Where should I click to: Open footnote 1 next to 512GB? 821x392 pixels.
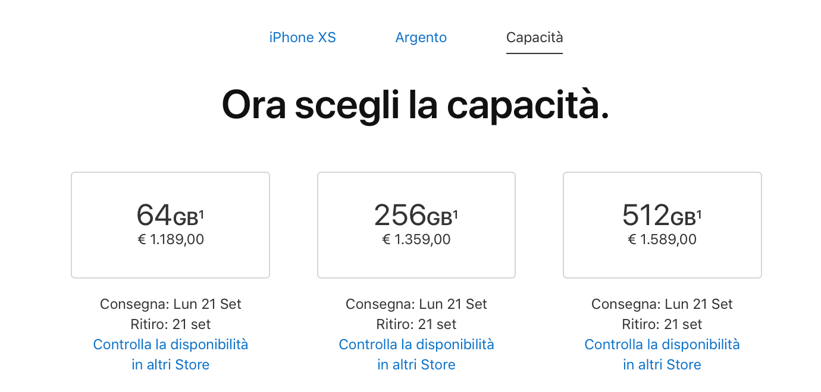pos(699,214)
